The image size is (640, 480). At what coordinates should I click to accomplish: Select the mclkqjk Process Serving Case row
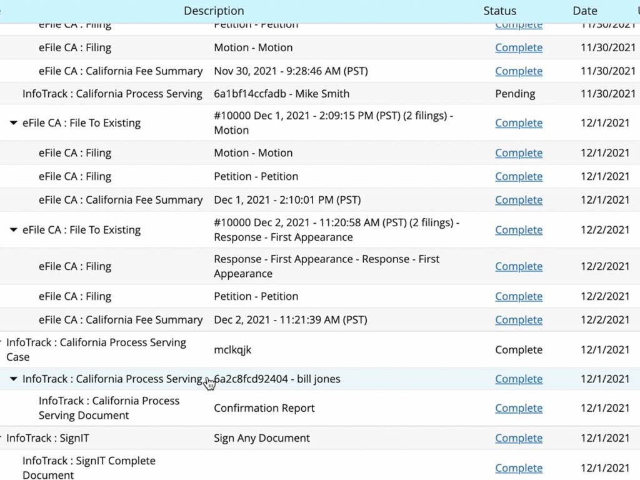(x=250, y=349)
